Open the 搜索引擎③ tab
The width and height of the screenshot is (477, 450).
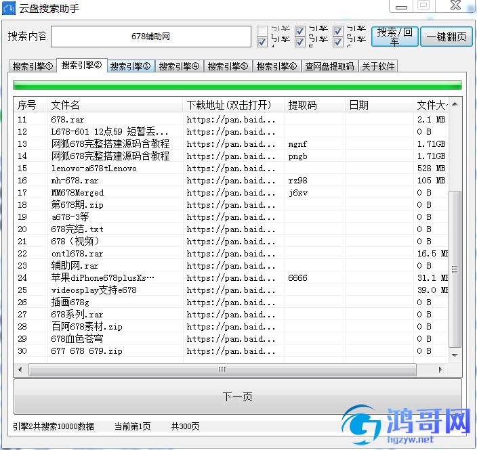pyautogui.click(x=131, y=66)
